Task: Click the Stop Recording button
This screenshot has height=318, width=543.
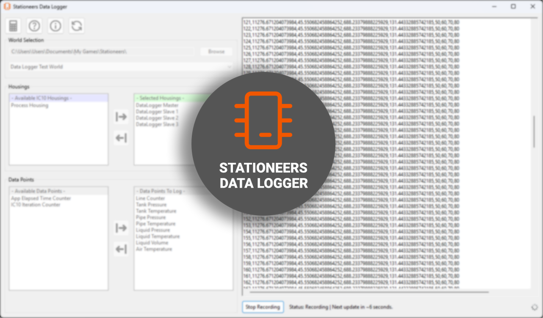Action: 263,307
